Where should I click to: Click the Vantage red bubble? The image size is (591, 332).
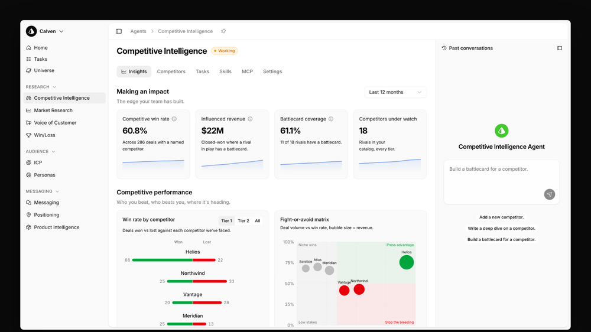[344, 291]
